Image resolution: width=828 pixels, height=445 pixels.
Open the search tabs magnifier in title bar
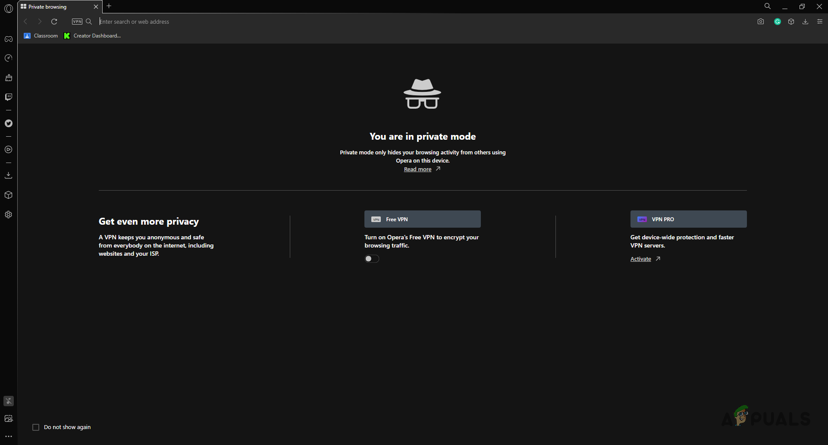coord(768,6)
